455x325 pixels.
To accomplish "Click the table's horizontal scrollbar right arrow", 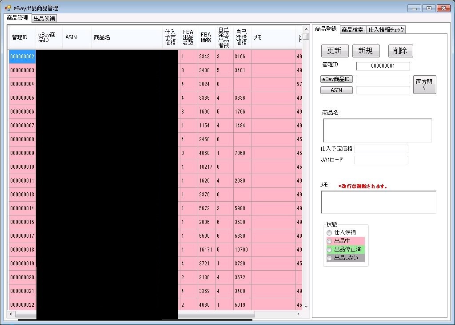I will tap(299, 314).
